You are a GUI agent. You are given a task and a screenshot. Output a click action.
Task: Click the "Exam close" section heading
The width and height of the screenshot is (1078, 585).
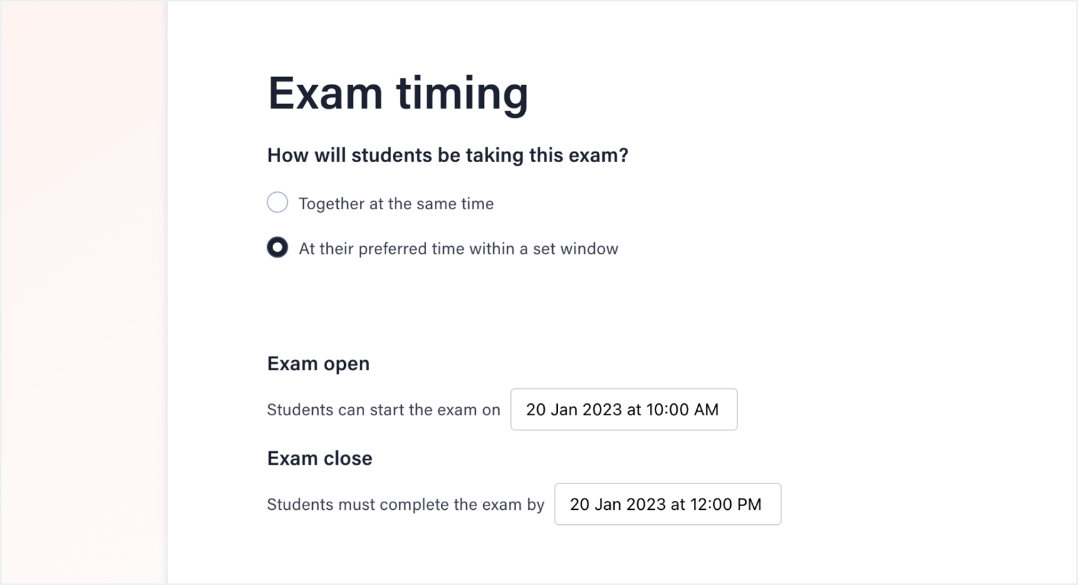(319, 458)
